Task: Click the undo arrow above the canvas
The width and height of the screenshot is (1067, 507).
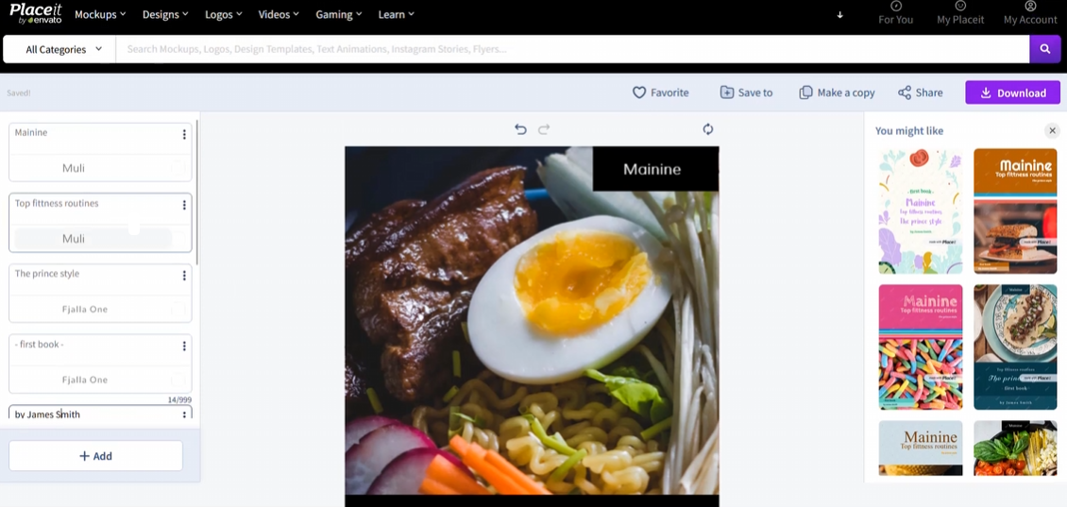Action: pos(520,129)
